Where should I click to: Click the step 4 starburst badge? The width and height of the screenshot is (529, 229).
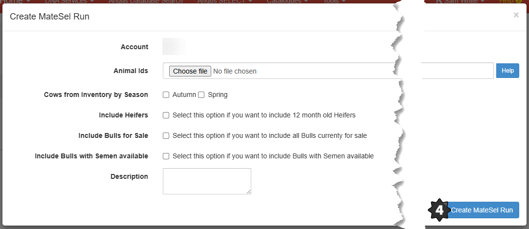click(x=440, y=210)
